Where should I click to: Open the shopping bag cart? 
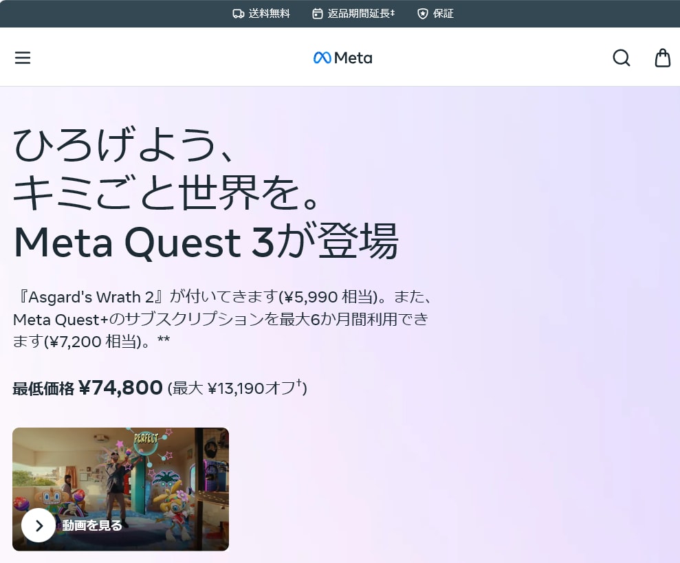pyautogui.click(x=663, y=58)
